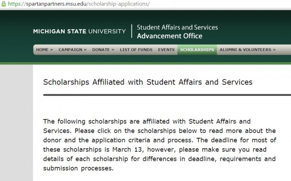Click the Scholarships Affiliated page heading
This screenshot has height=181, width=291.
148,82
